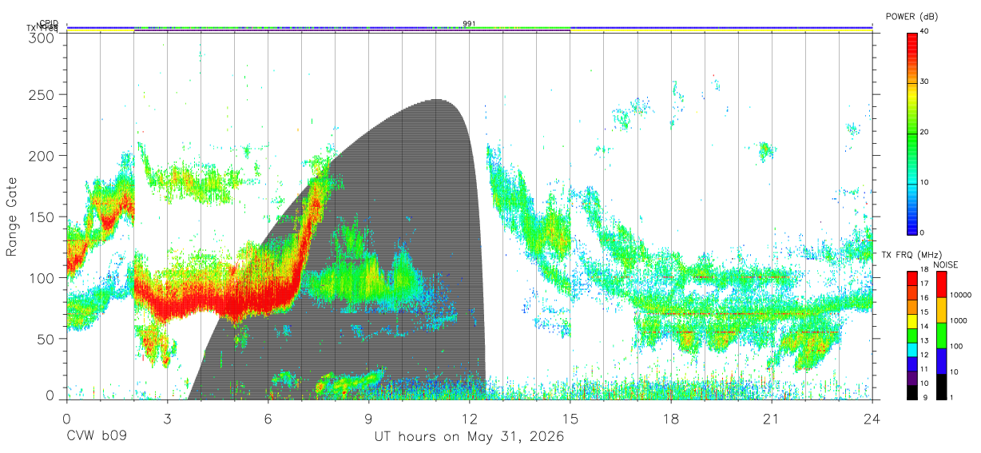This screenshot has width=981, height=453.
Task: Pick the red 17–18 MHz frequency swatch
Action: tap(911, 278)
